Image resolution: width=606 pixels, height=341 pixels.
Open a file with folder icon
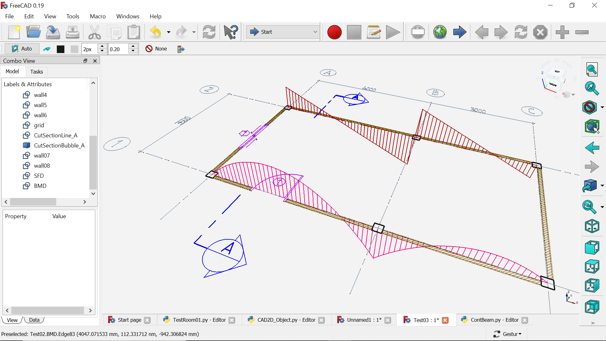33,32
